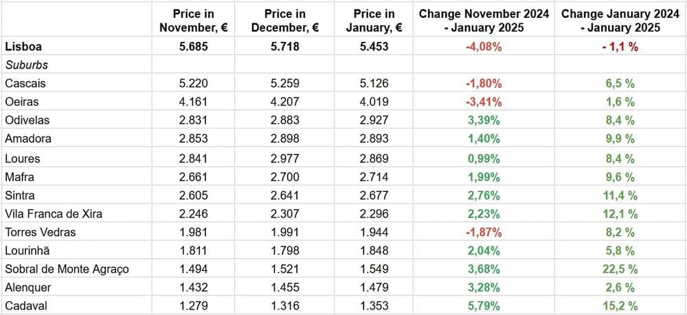The width and height of the screenshot is (687, 315).
Task: Select 'Change November 2024 - January 2025' header
Action: tap(483, 21)
